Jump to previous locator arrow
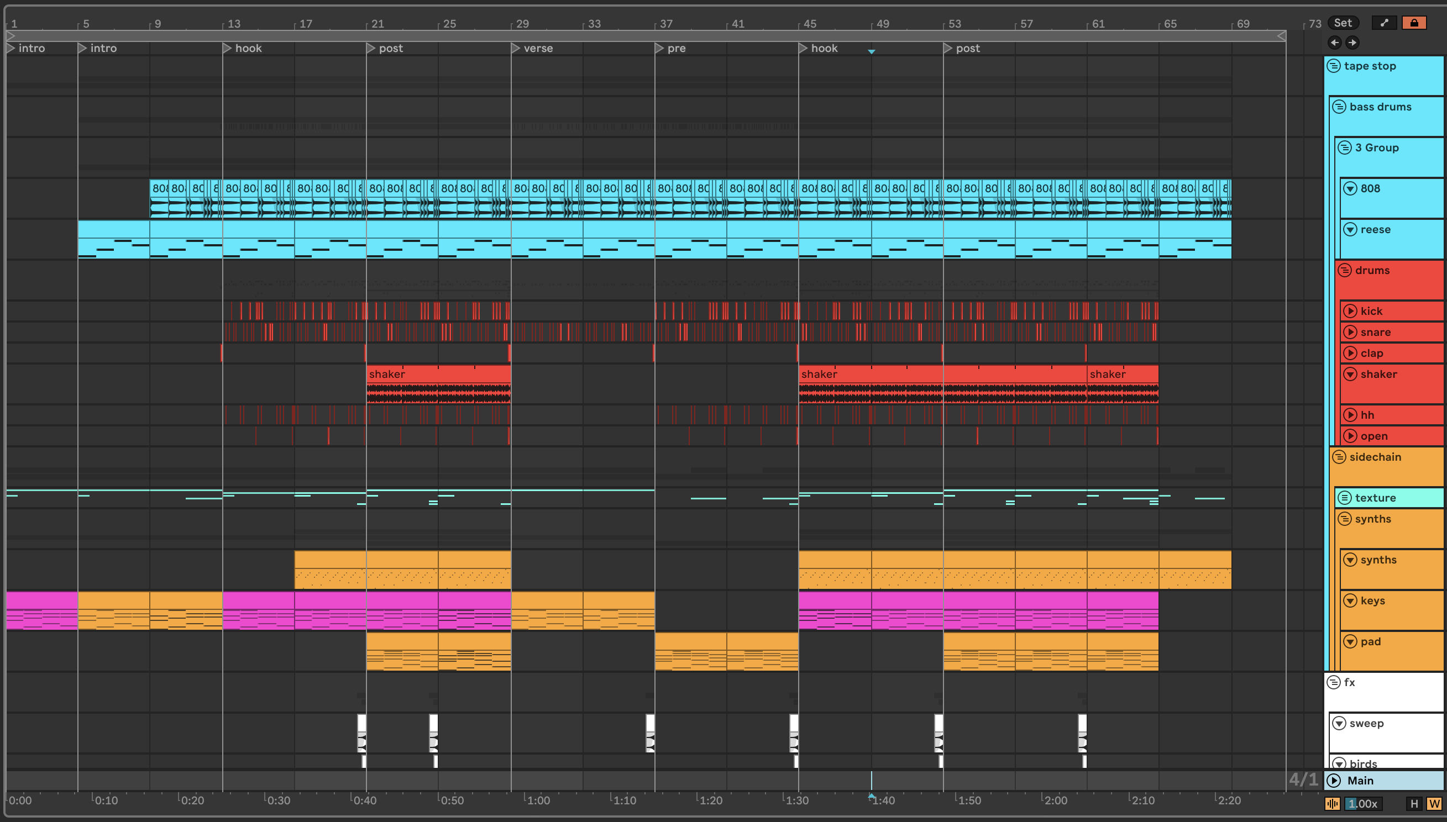 pos(1335,43)
